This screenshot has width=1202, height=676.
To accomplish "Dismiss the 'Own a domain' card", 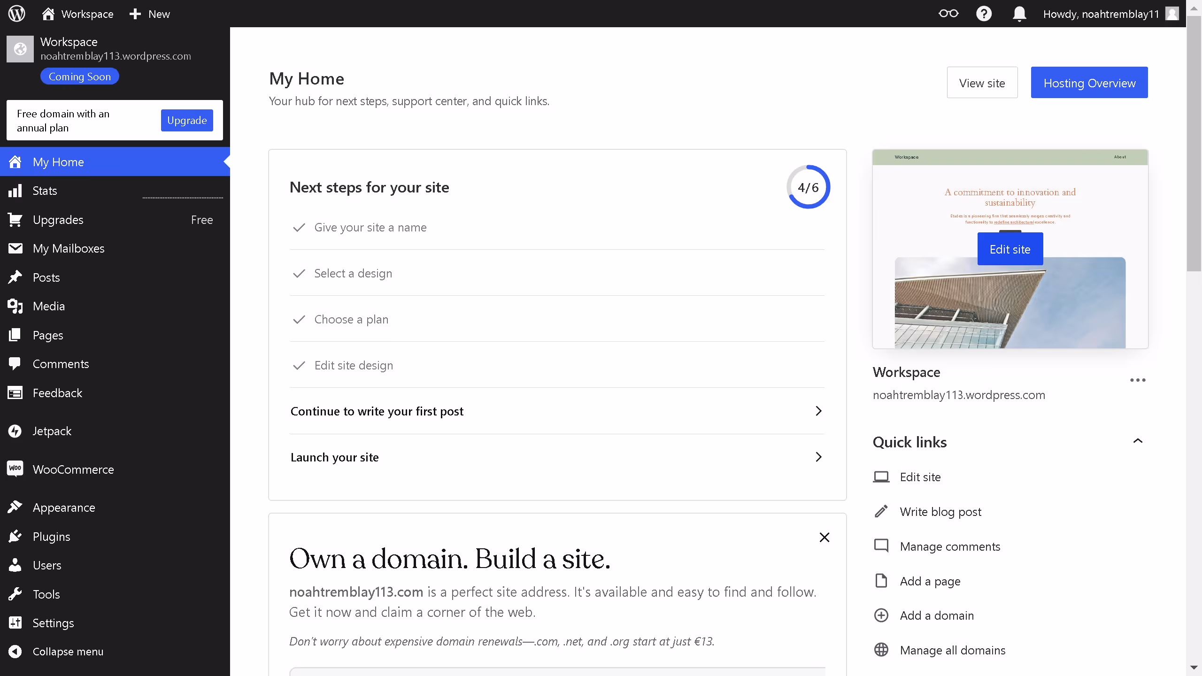I will [x=824, y=537].
